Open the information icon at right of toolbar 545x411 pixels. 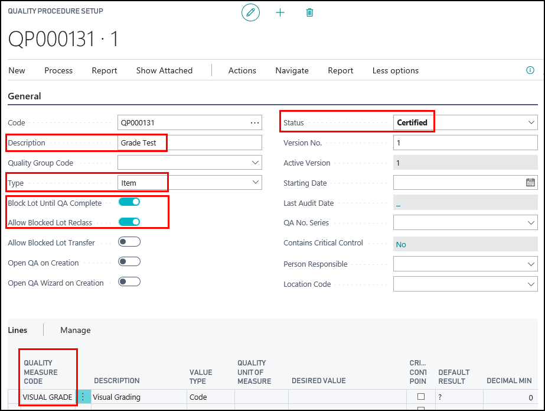(x=530, y=70)
